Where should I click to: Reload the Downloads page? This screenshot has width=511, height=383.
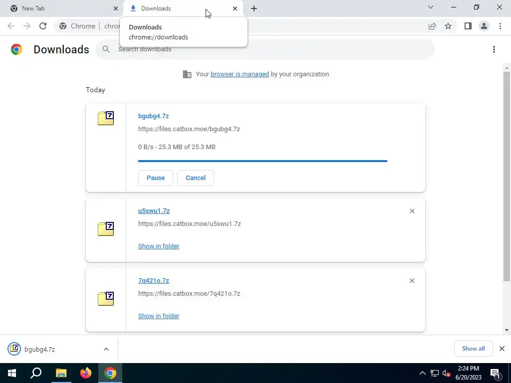(x=43, y=26)
